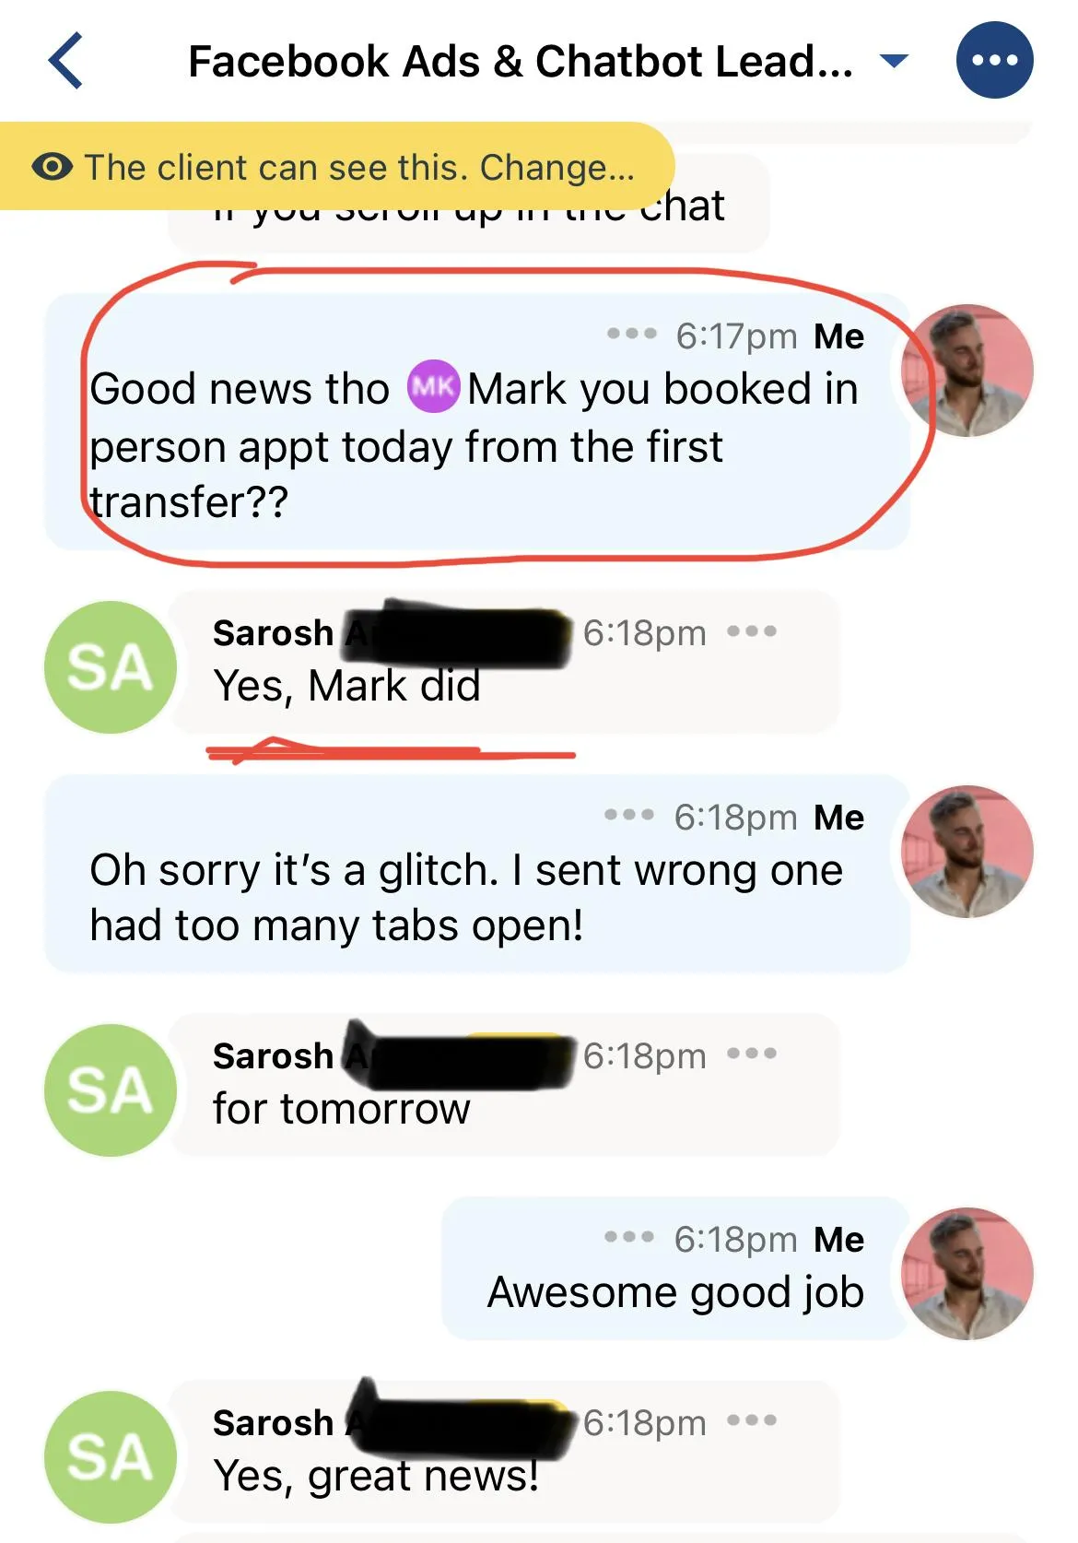Tap SA avatar beside "Yes, Mark did"

click(x=111, y=667)
